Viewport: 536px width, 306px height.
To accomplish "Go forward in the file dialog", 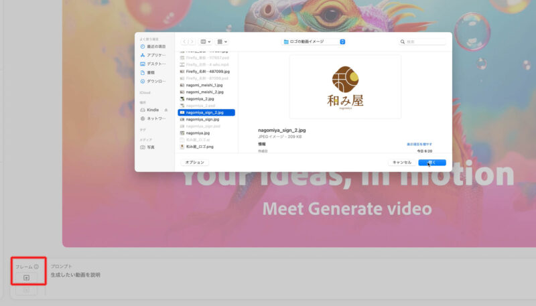I will click(x=192, y=42).
